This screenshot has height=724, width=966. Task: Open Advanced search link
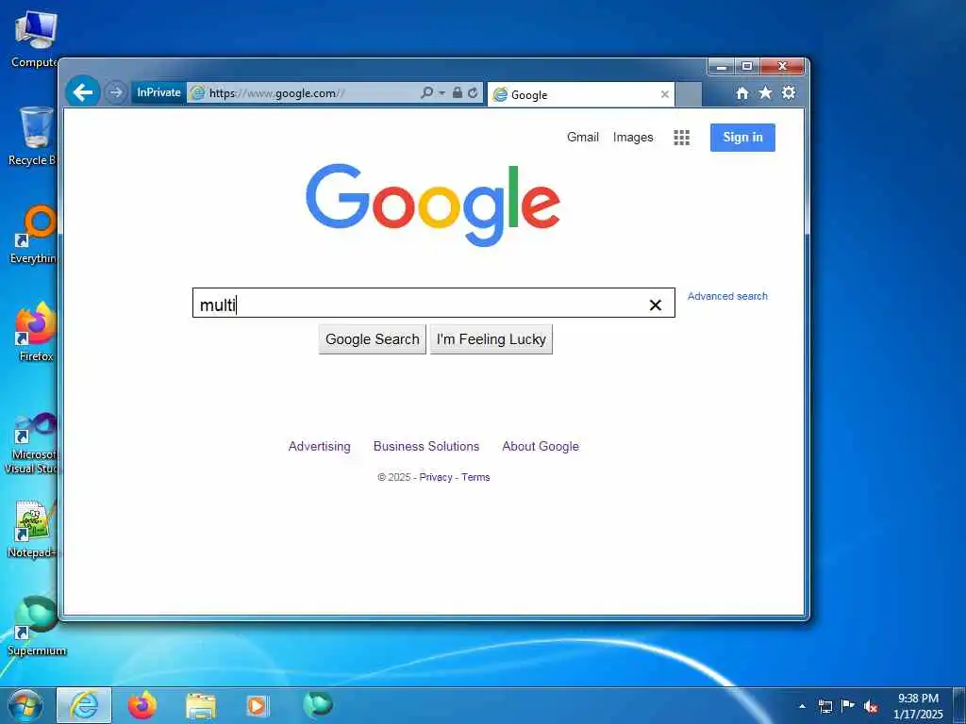pos(727,296)
